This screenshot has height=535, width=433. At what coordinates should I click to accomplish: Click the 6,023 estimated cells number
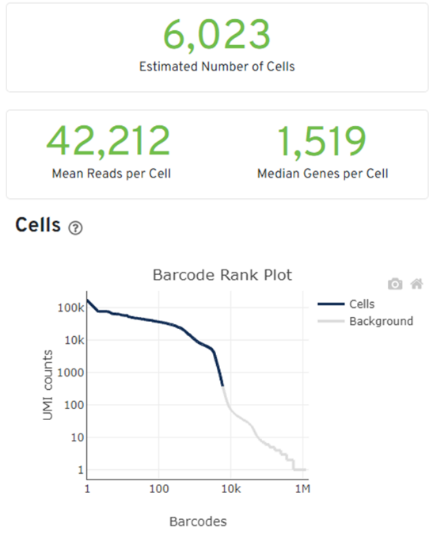pos(217,35)
